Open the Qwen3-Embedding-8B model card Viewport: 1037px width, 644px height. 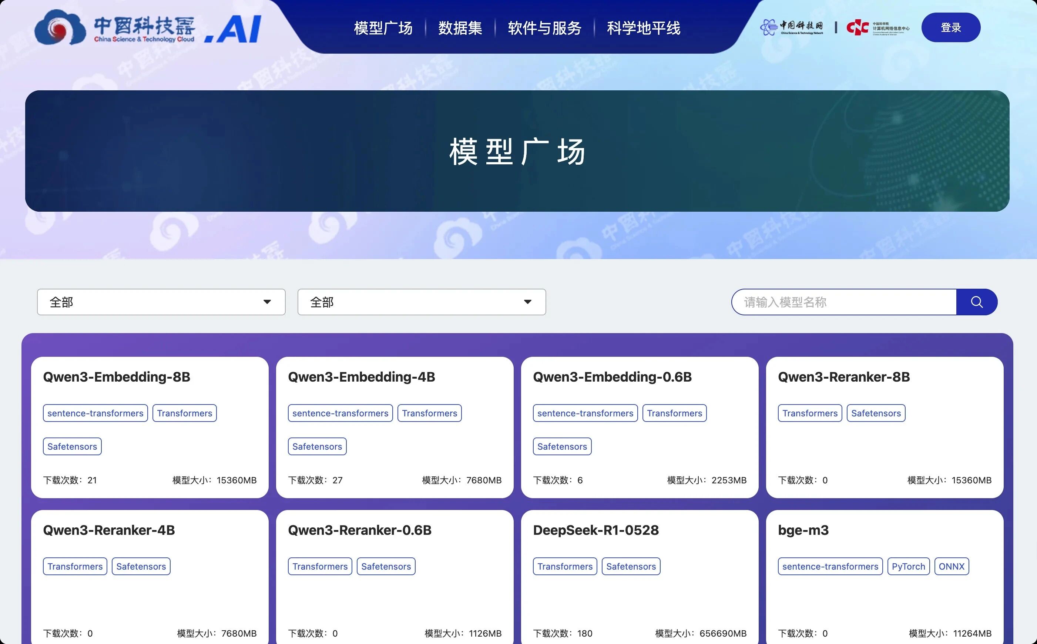click(150, 427)
